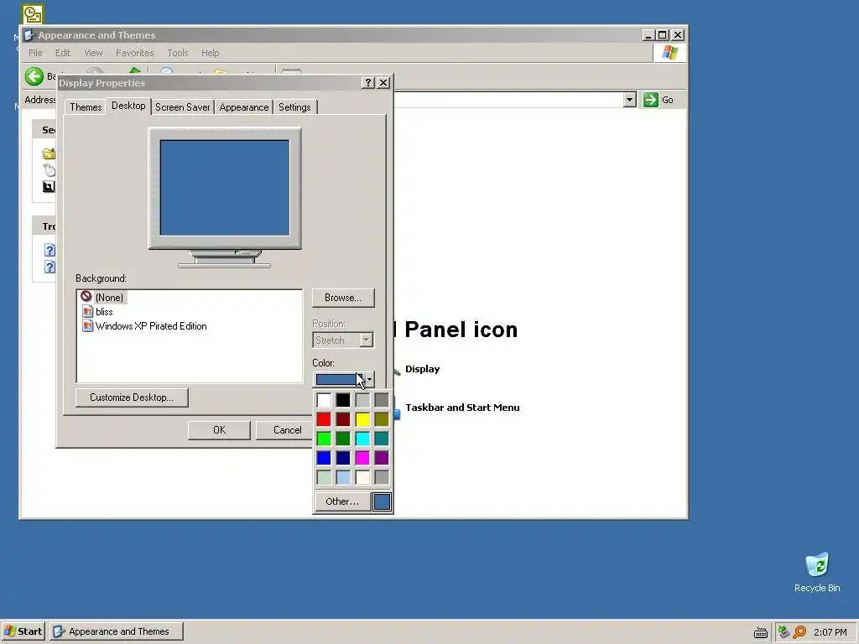Image resolution: width=859 pixels, height=644 pixels.
Task: Click the Windows flag logo in Explorer
Action: 669,53
